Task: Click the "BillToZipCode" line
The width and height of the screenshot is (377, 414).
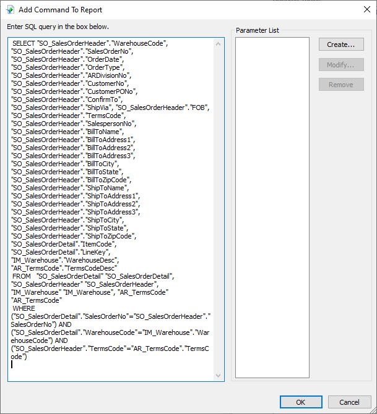Action: (x=71, y=180)
